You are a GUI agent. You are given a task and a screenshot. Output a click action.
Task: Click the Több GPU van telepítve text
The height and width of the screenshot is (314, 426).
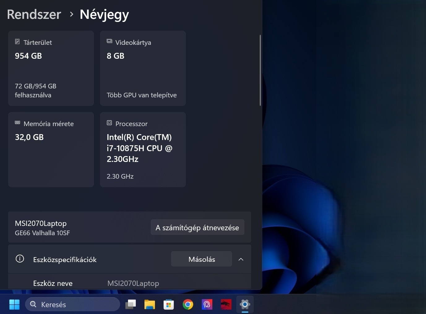click(142, 95)
